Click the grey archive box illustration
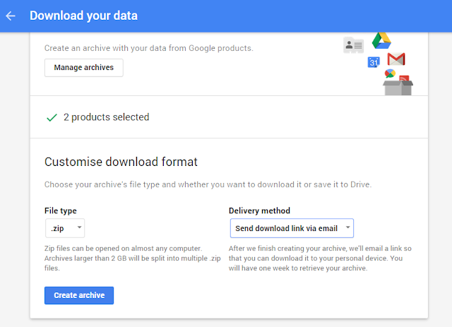Viewport: 452px width, 327px height. point(398,88)
